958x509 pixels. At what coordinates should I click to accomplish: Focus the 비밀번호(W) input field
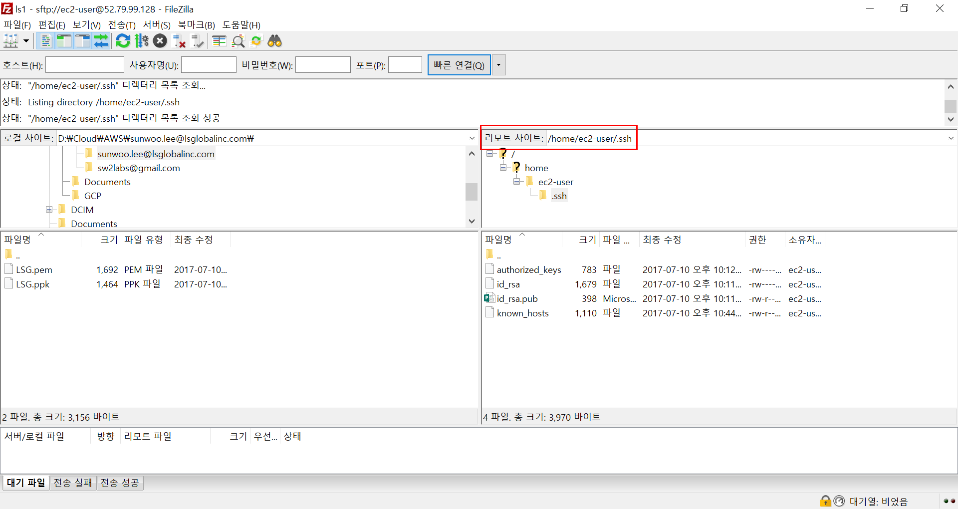(323, 65)
